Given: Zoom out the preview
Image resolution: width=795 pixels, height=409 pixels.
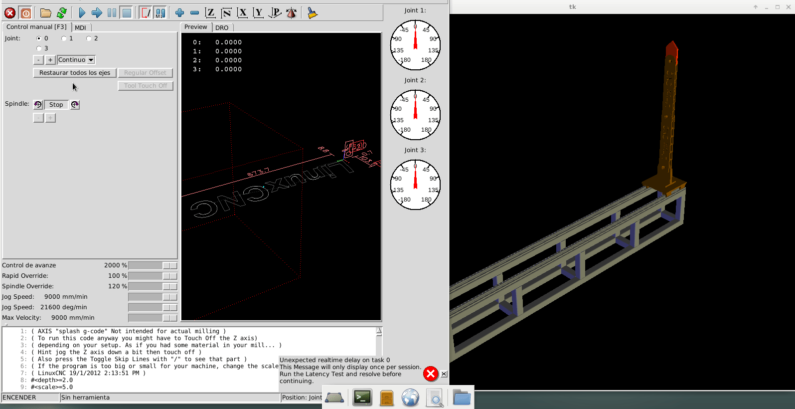Looking at the screenshot, I should [x=195, y=13].
